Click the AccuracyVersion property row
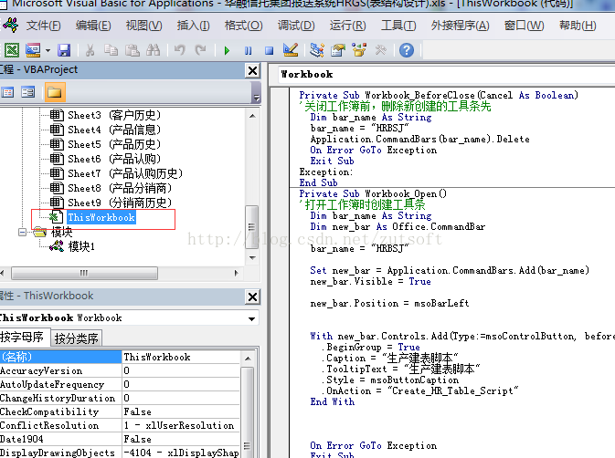 point(120,370)
